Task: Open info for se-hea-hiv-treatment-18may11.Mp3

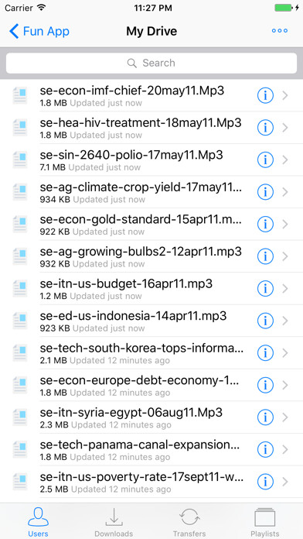Action: 265,128
